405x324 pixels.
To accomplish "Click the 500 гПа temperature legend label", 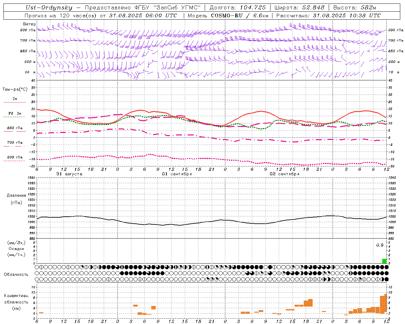I will point(15,157).
